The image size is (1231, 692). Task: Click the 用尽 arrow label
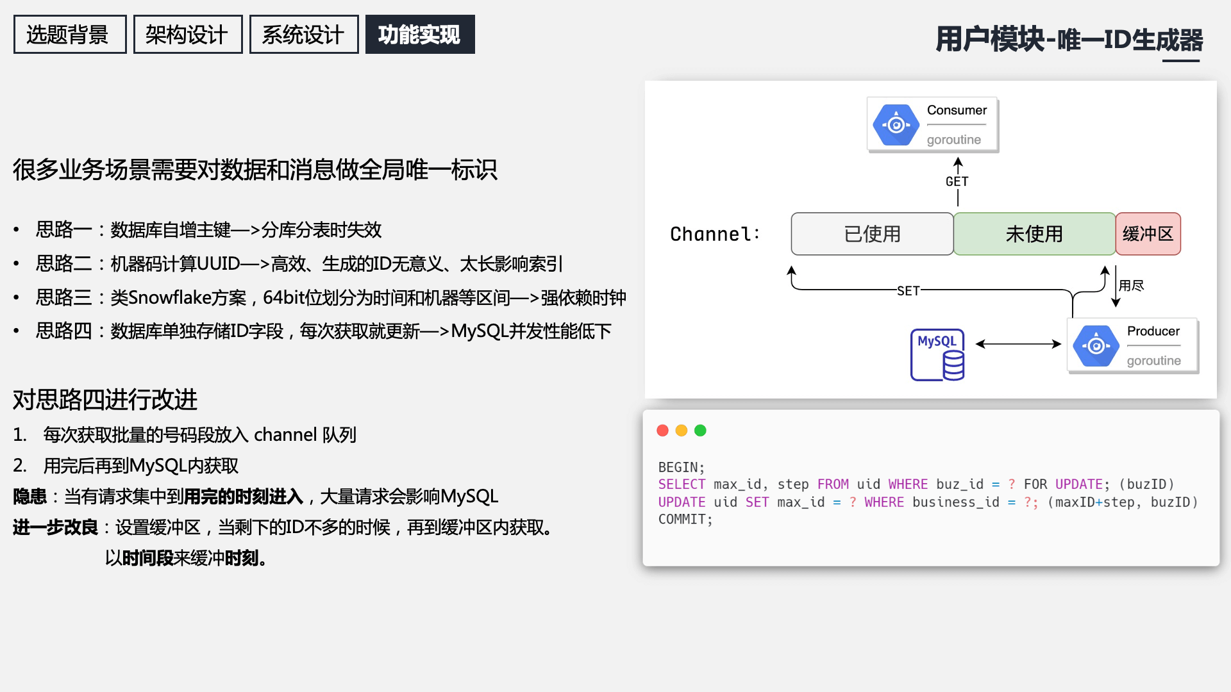[x=1131, y=286]
